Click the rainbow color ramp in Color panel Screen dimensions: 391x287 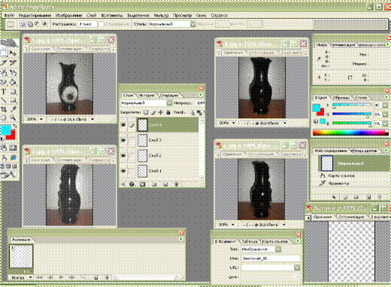pyautogui.click(x=350, y=132)
